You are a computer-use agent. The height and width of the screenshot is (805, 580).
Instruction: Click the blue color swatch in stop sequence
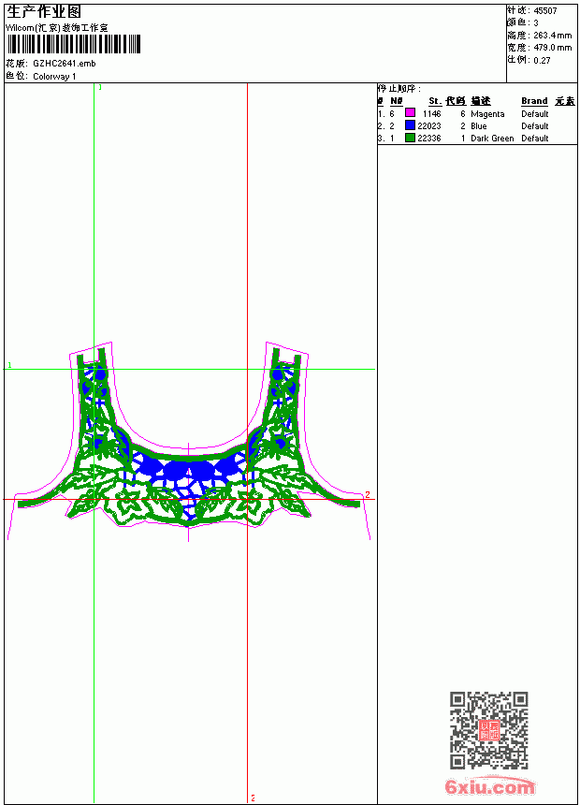[x=410, y=125]
